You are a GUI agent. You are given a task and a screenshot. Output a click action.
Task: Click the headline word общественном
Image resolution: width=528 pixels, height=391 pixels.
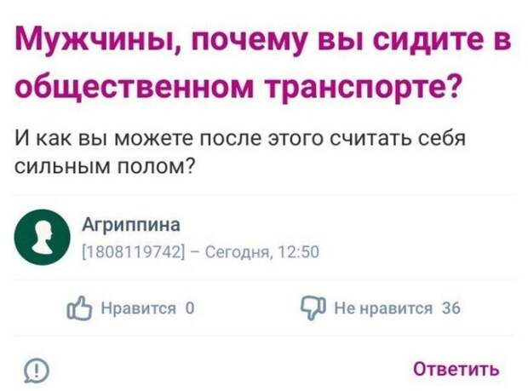click(134, 86)
